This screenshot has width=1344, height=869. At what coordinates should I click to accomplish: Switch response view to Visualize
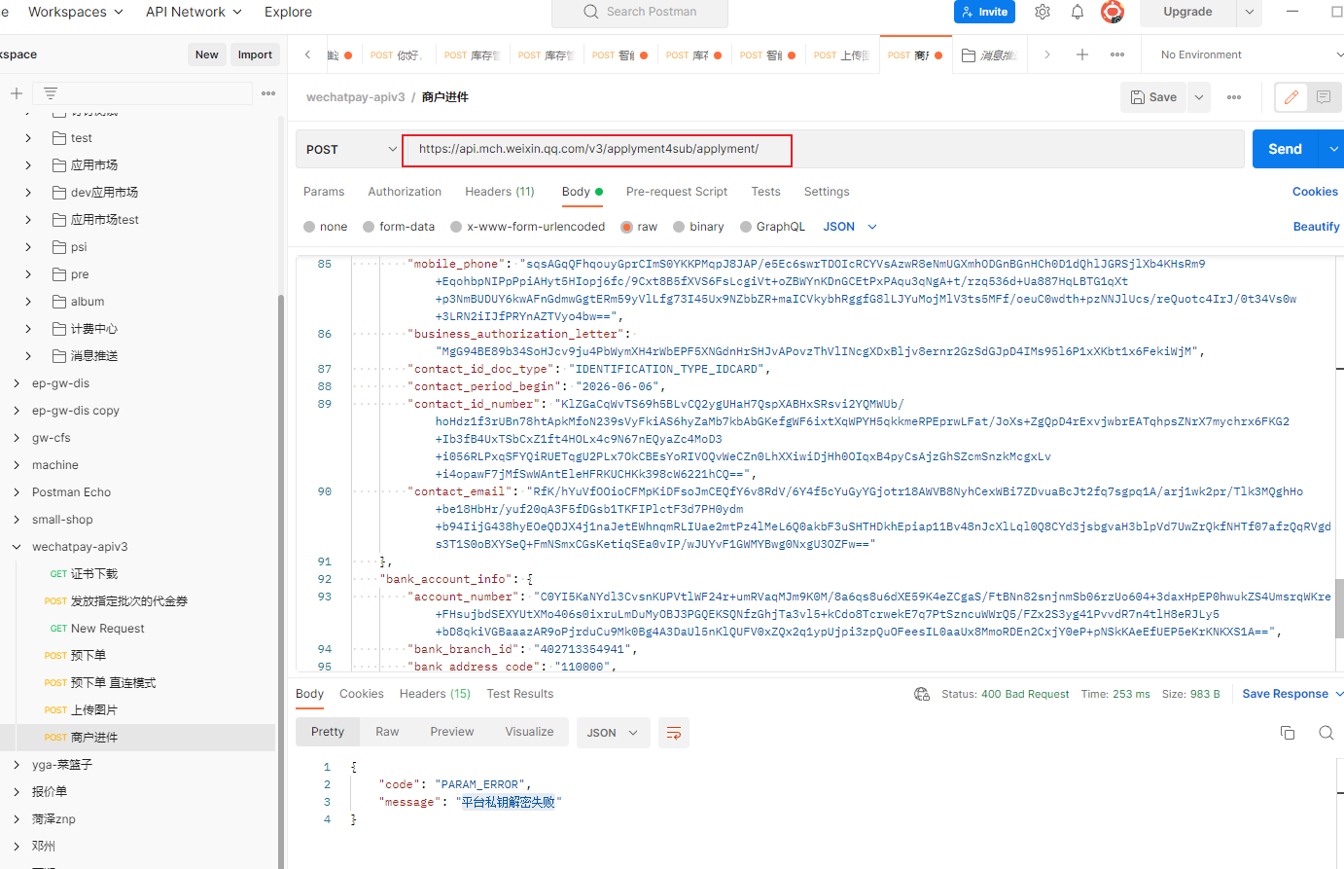click(x=529, y=732)
